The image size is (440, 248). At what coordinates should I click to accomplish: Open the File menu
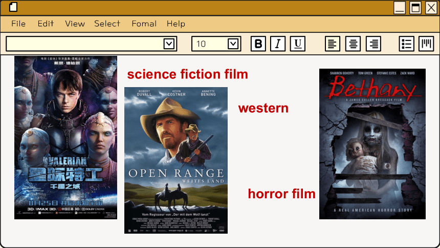tap(18, 24)
